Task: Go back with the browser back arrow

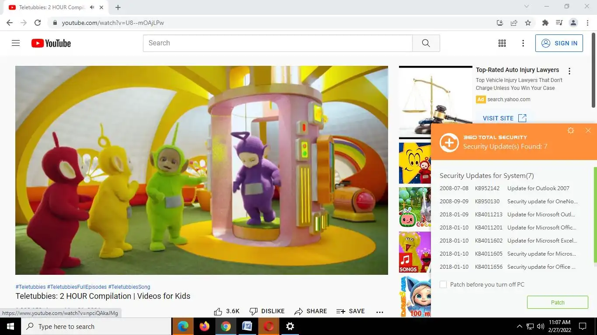Action: pyautogui.click(x=10, y=23)
